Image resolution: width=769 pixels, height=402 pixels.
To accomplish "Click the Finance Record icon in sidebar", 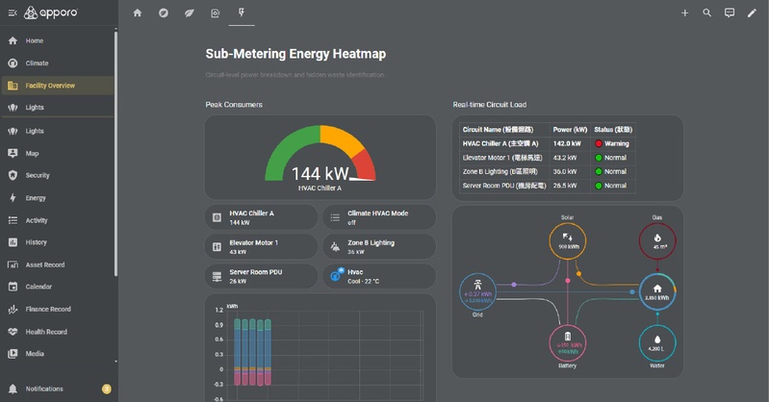I will coord(13,310).
